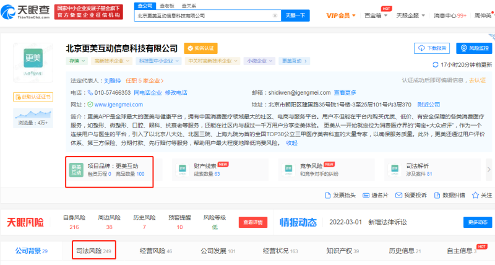This screenshot has height=265, width=495.
Task: Open the www.igengmei.com website link
Action: pyautogui.click(x=119, y=105)
